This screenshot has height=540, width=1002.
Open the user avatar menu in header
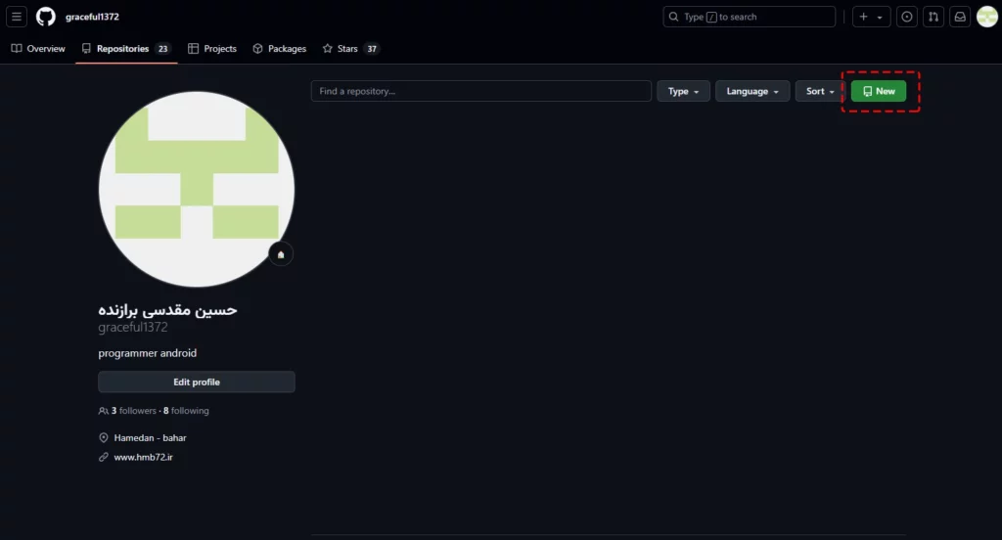pos(987,17)
